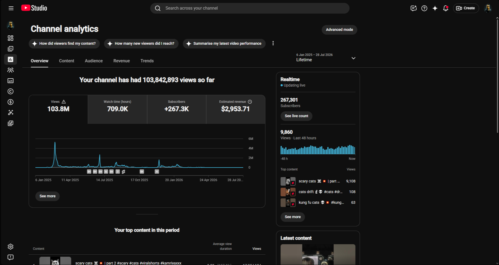Image resolution: width=499 pixels, height=265 pixels.
Task: Click See live count button
Action: (x=296, y=116)
